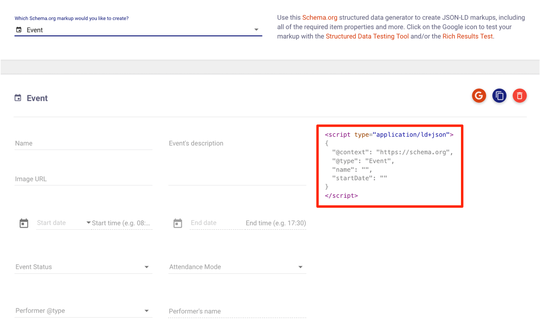Click the "name": "" code line
The width and height of the screenshot is (540, 329).
pos(352,169)
